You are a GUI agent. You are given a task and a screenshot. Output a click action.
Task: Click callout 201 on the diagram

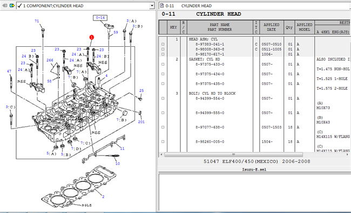(141, 122)
